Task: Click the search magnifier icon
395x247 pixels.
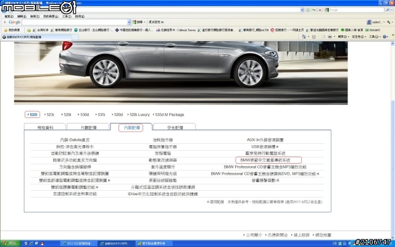Action: click(x=388, y=10)
